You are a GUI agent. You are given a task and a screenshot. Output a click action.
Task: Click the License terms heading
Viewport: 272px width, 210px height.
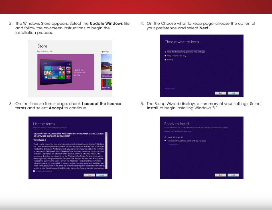pyautogui.click(x=44, y=124)
